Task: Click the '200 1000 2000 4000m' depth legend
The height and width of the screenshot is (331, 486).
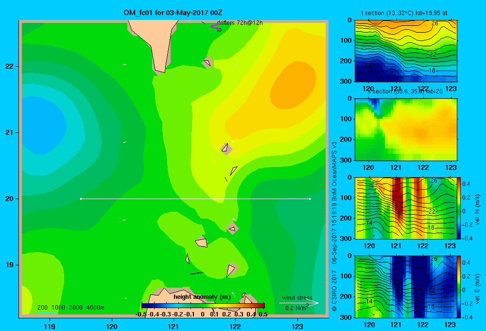Action: [x=70, y=308]
